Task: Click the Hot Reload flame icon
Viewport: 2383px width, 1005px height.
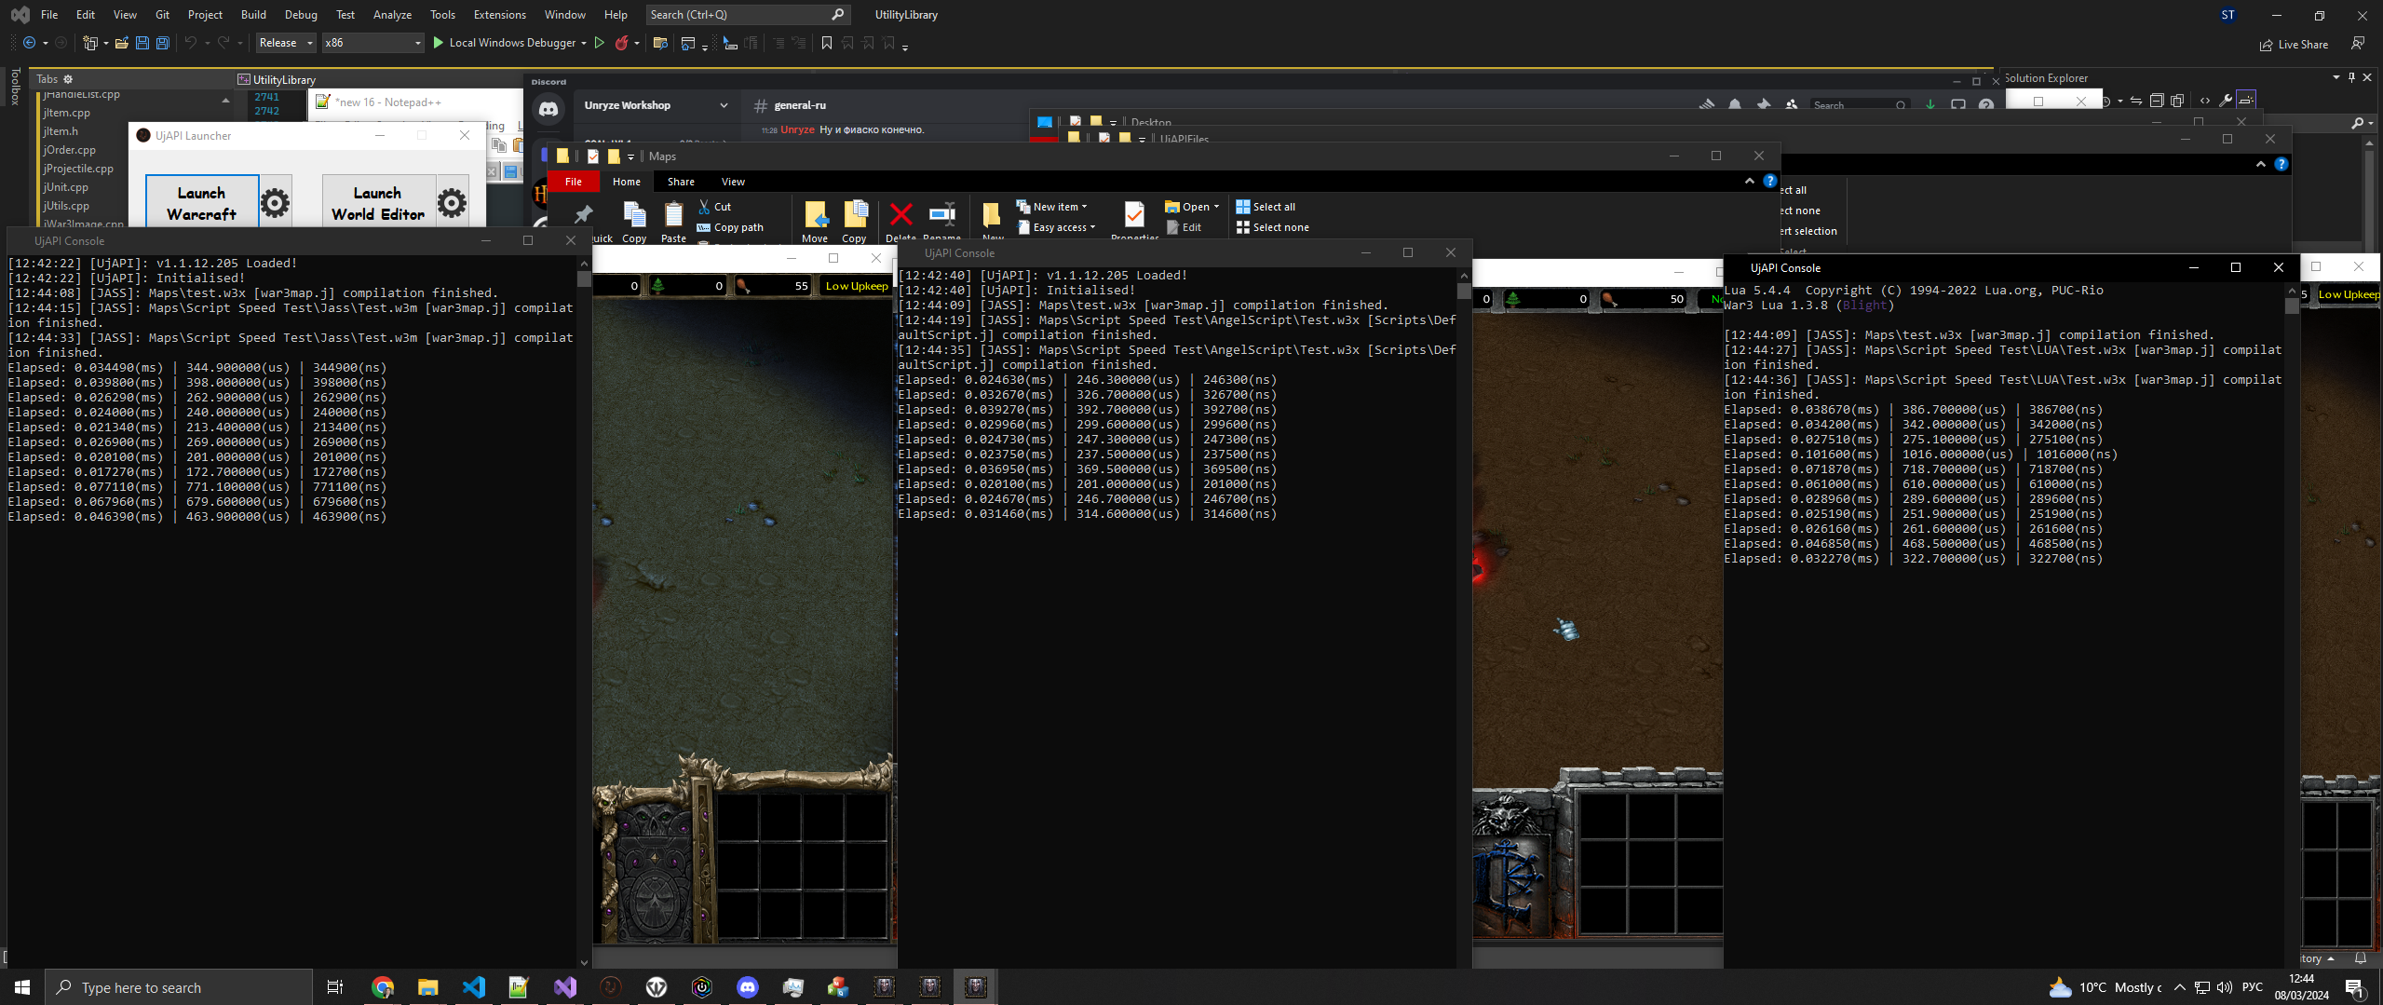Action: coord(621,43)
